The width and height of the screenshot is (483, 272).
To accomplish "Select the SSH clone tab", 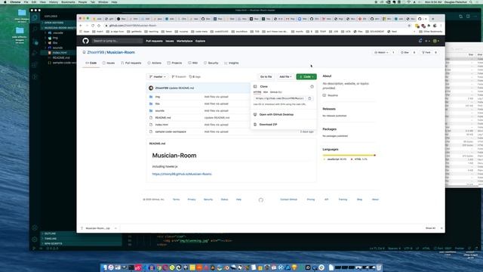I will [266, 92].
